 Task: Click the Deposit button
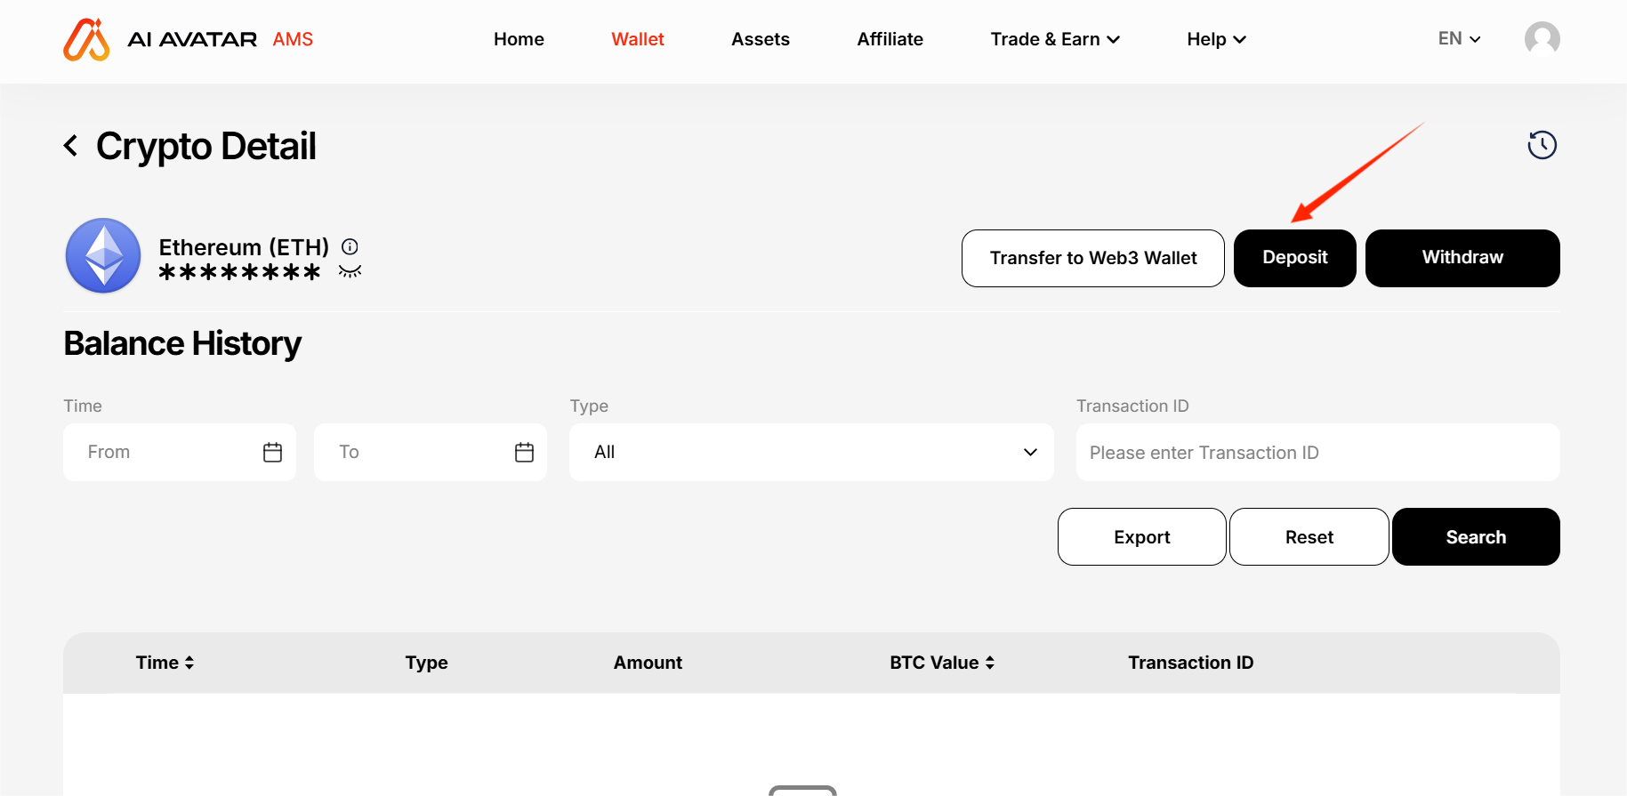point(1294,258)
